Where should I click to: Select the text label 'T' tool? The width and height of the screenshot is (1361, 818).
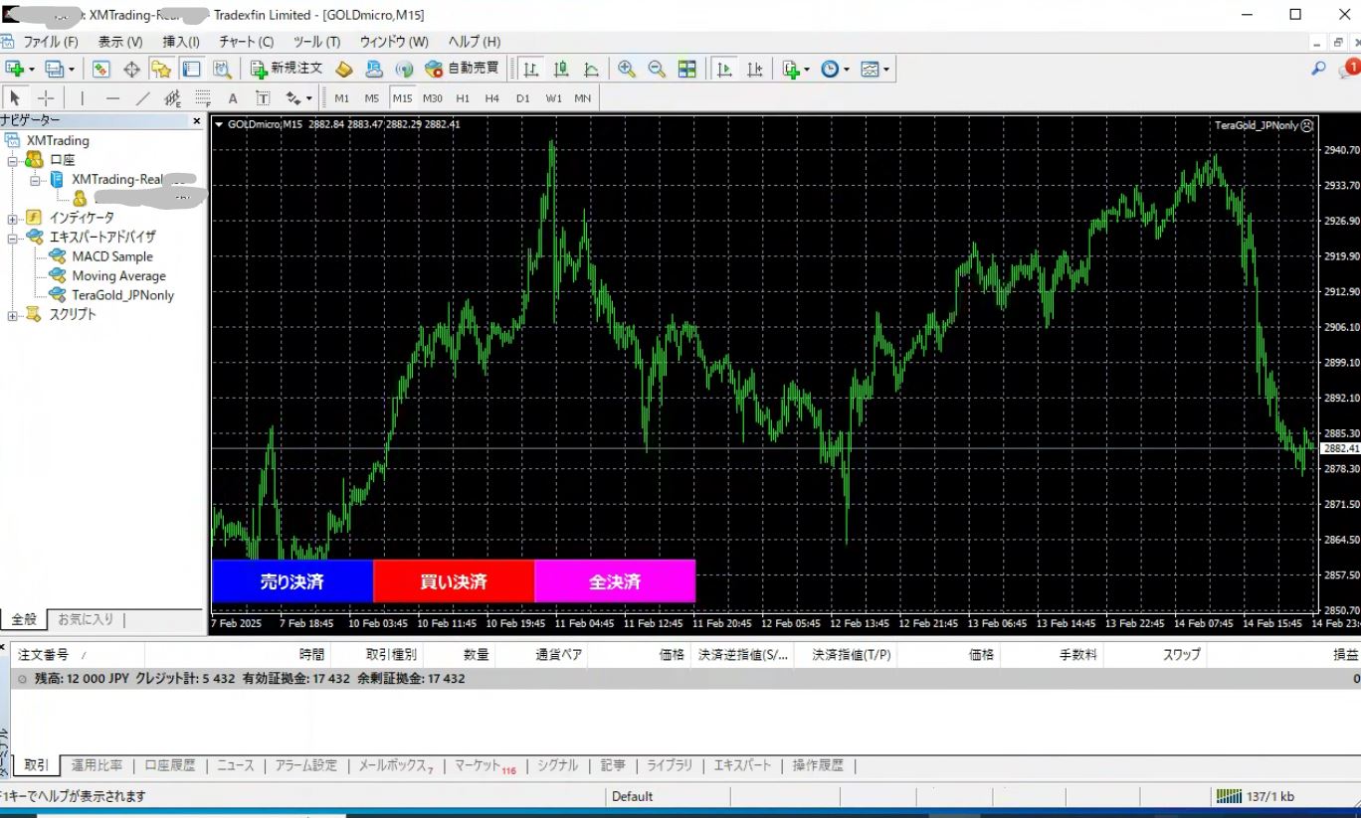coord(263,98)
